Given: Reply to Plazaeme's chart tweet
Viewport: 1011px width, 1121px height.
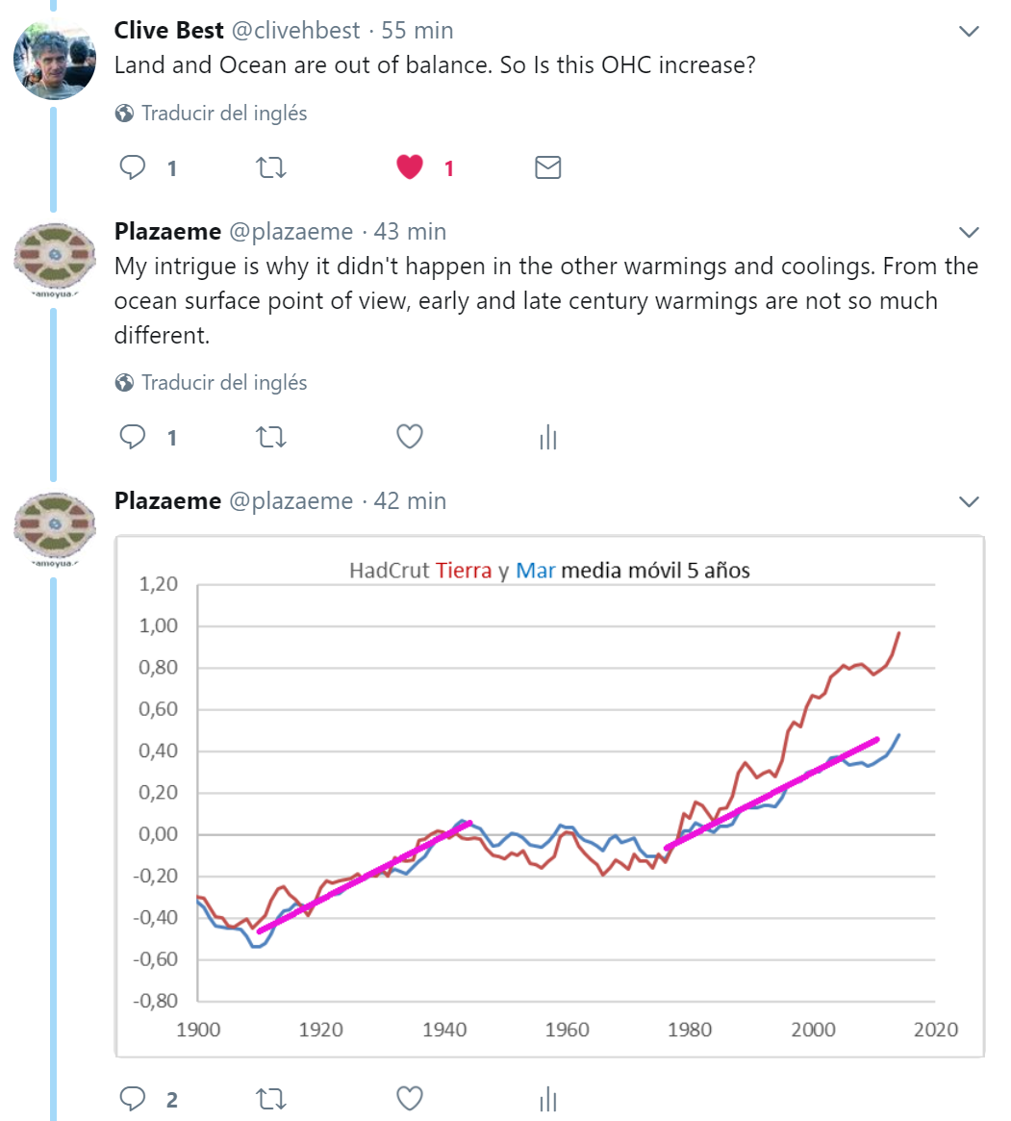Looking at the screenshot, I should click(133, 1098).
